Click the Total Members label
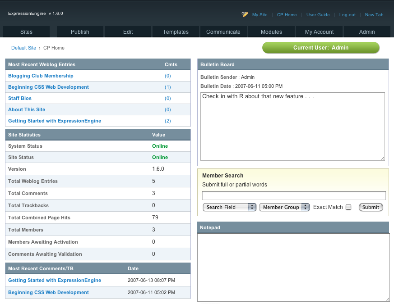This screenshot has width=394, height=304. [x=26, y=230]
